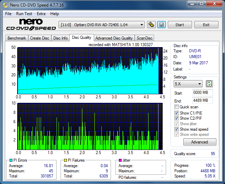
Task: Switch to the Benchmark tab
Action: (x=17, y=38)
